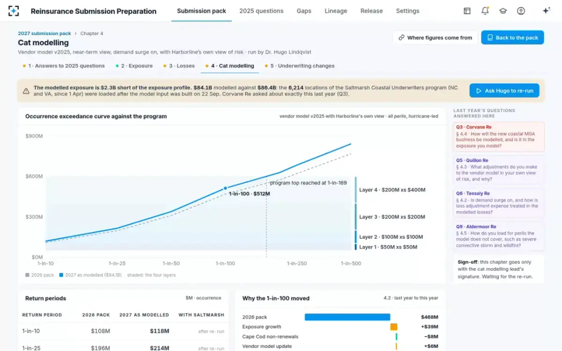Open the layout panel icon in header

[x=467, y=11]
